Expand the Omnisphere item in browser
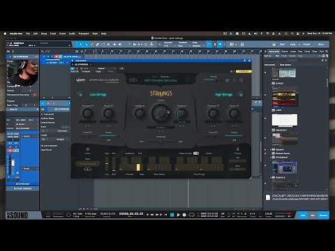Image resolution: width=335 pixels, height=251 pixels. tap(271, 158)
